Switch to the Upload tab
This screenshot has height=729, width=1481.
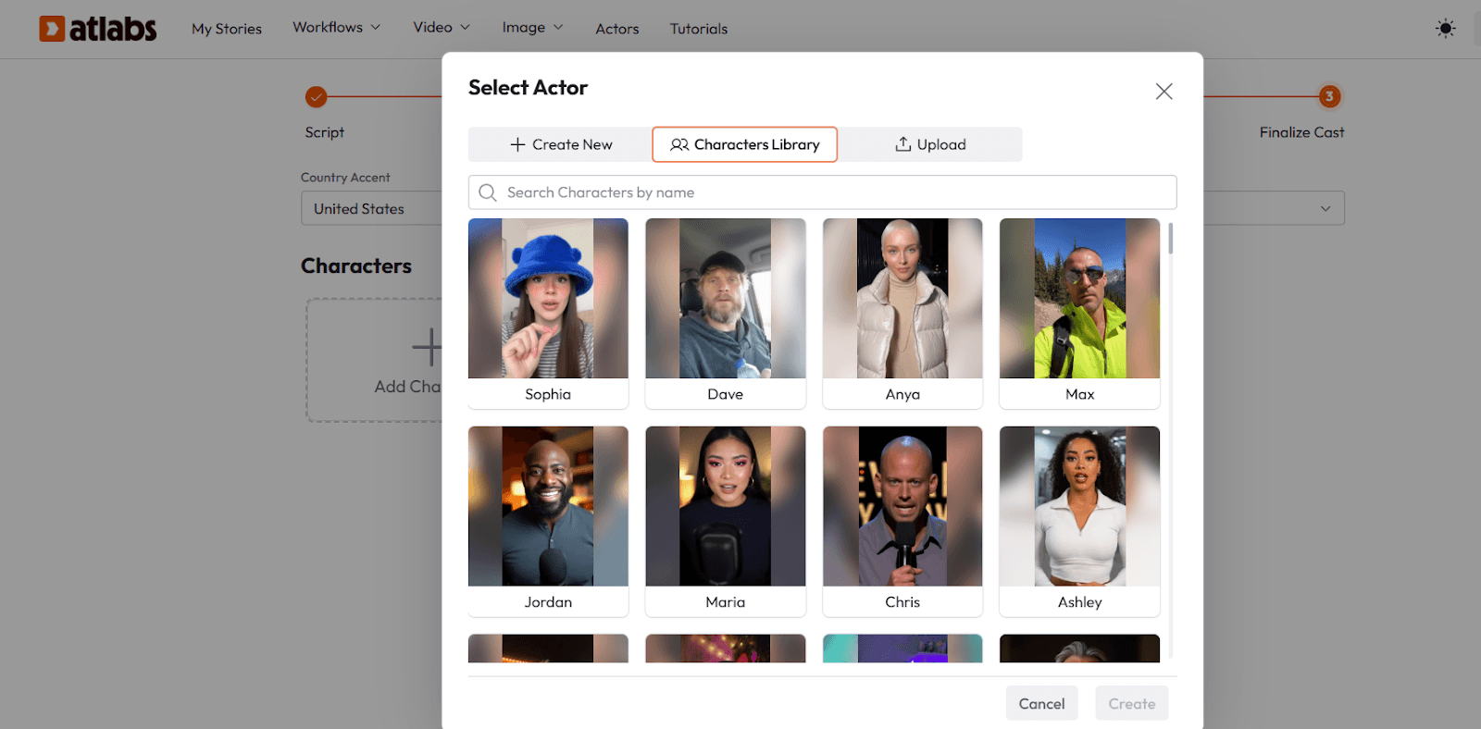pos(930,144)
